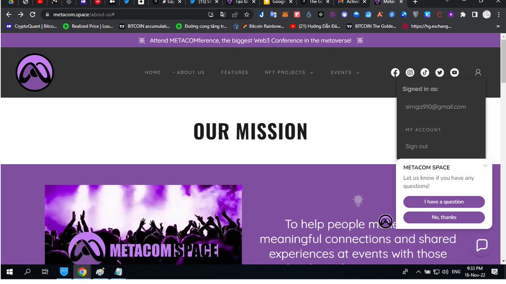Open the taskbar search
Screen dimensions: 506x284
pyautogui.click(x=27, y=272)
